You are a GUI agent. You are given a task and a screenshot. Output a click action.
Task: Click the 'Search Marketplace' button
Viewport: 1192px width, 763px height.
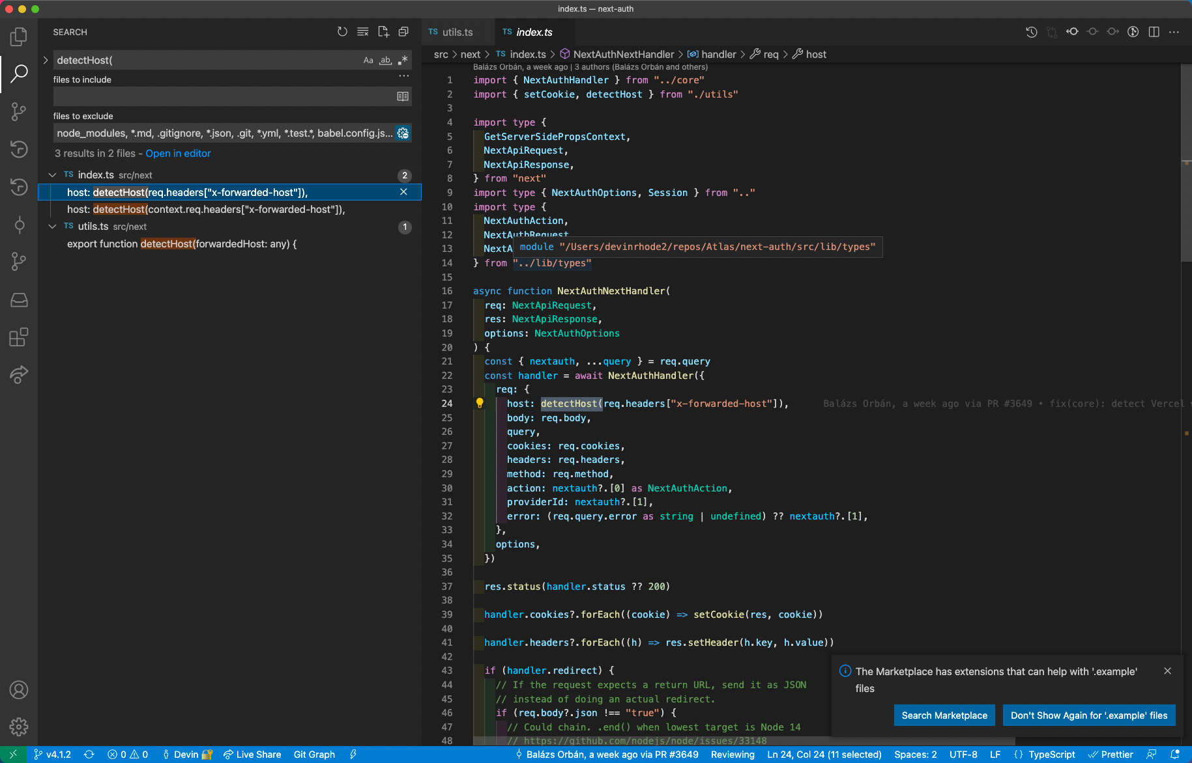tap(944, 715)
